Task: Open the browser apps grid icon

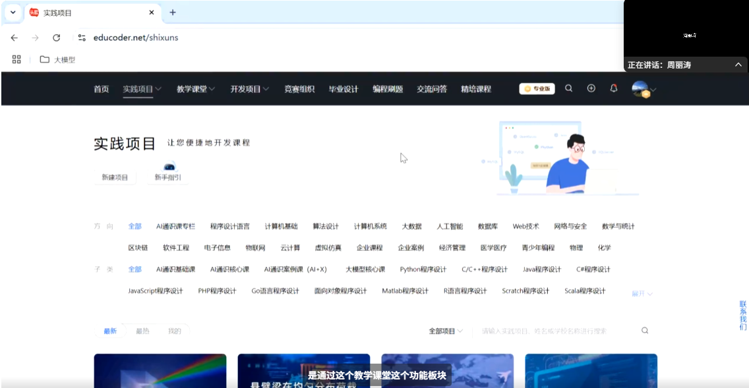Action: click(17, 59)
